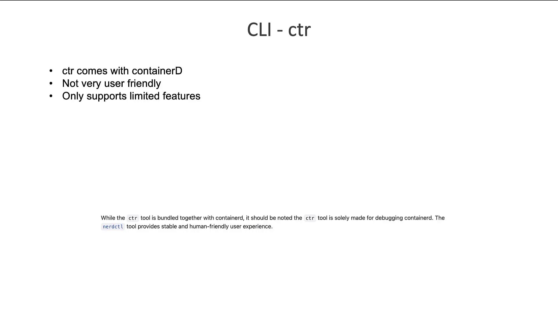Click the second ctr inline code reference
The height and width of the screenshot is (314, 558).
click(310, 218)
